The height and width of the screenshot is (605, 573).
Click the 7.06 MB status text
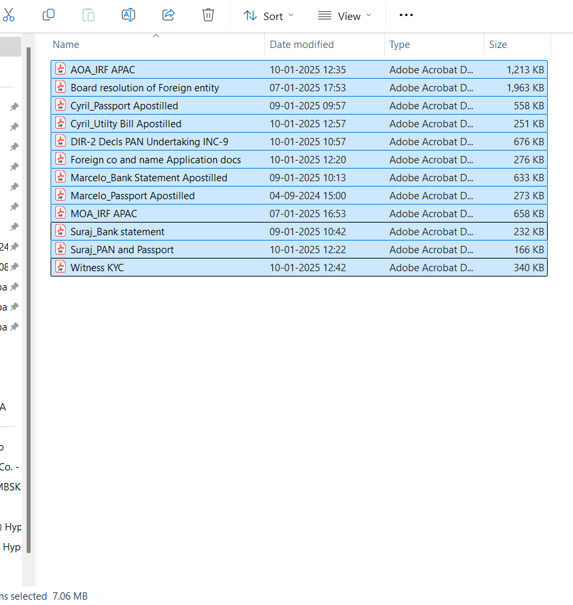(70, 596)
